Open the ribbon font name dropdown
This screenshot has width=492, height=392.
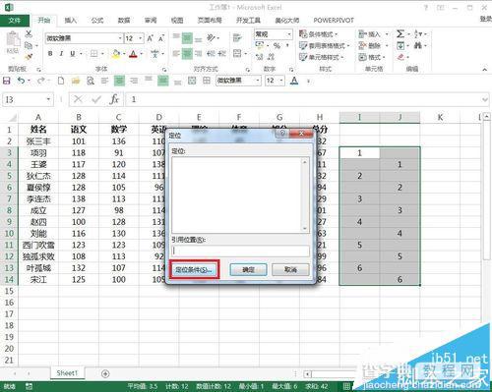click(120, 38)
